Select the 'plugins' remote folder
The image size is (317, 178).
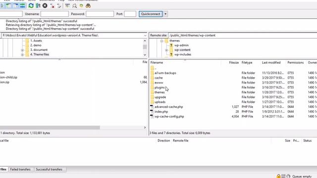point(159,88)
